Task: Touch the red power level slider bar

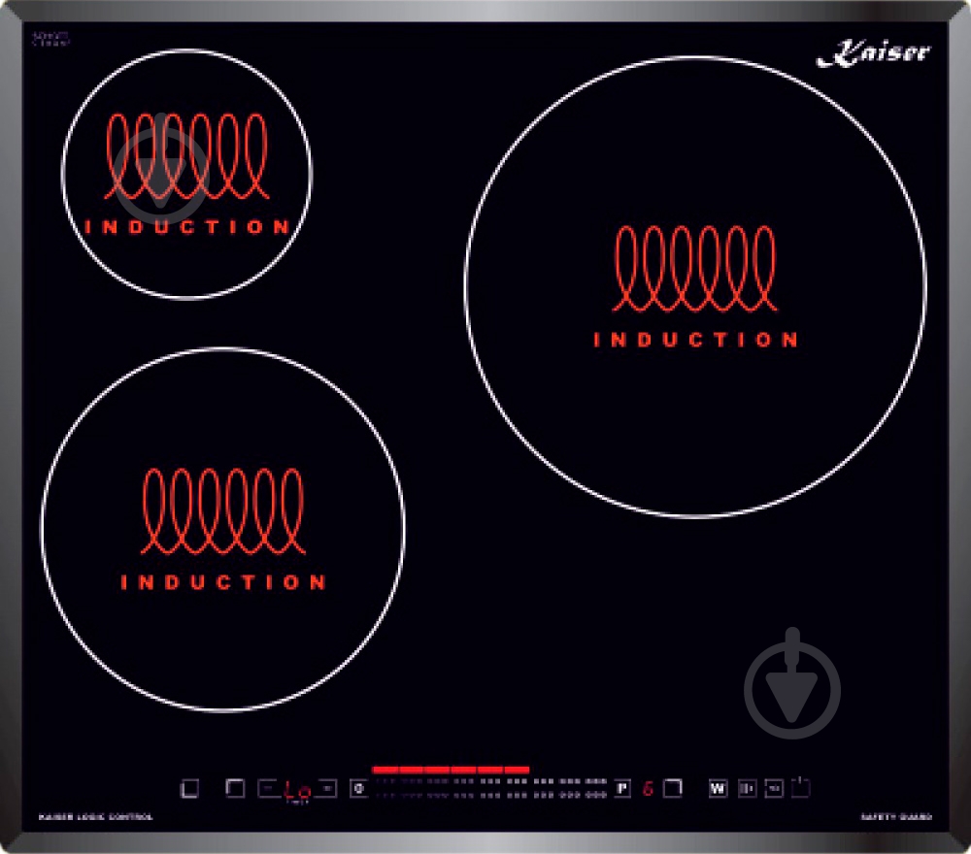Action: click(x=451, y=770)
